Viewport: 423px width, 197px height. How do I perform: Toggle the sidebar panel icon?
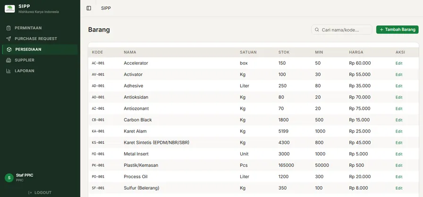click(89, 8)
